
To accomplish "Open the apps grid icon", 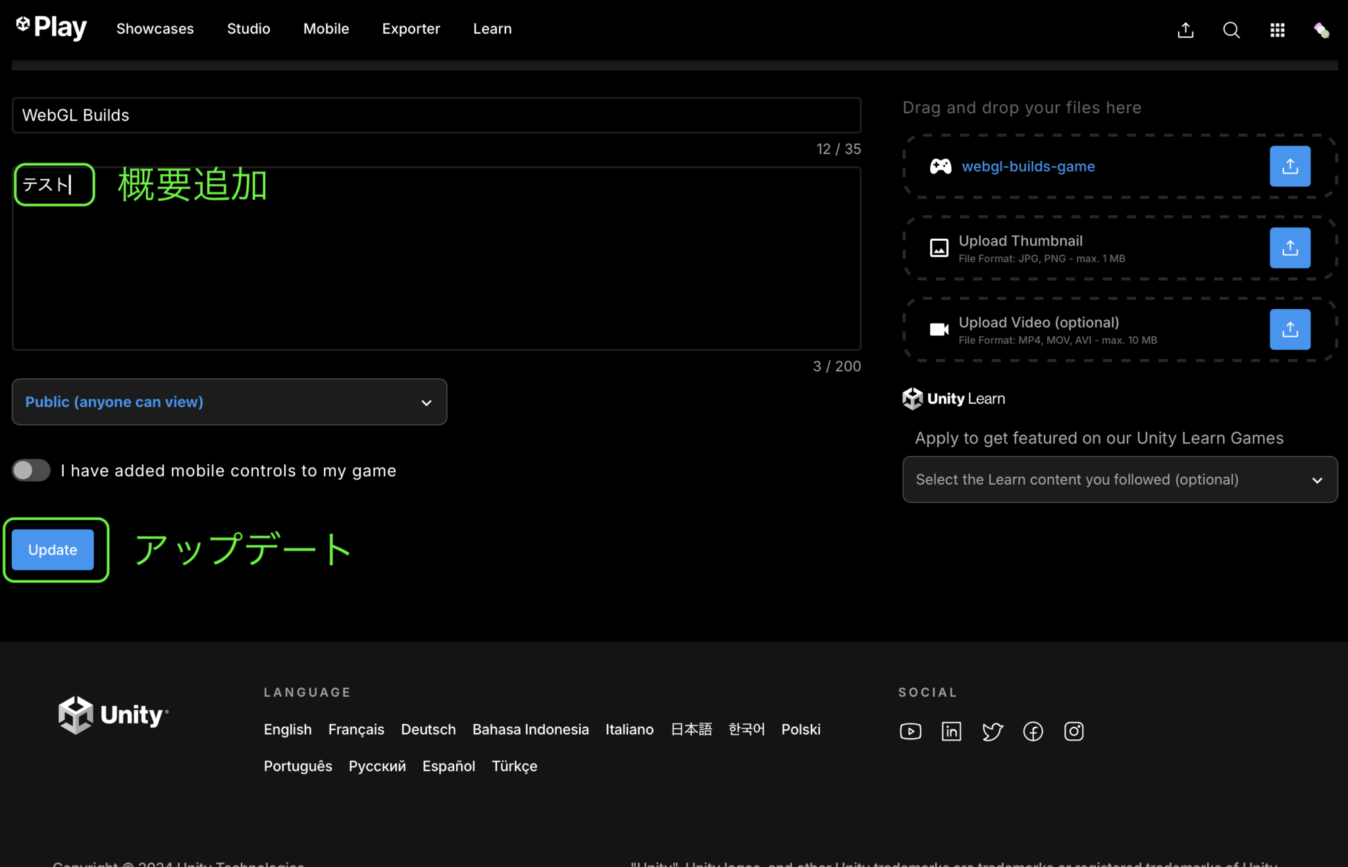I will [x=1277, y=30].
